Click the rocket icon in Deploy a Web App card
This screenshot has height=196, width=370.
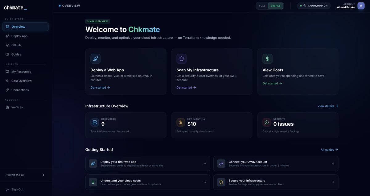pyautogui.click(x=96, y=59)
